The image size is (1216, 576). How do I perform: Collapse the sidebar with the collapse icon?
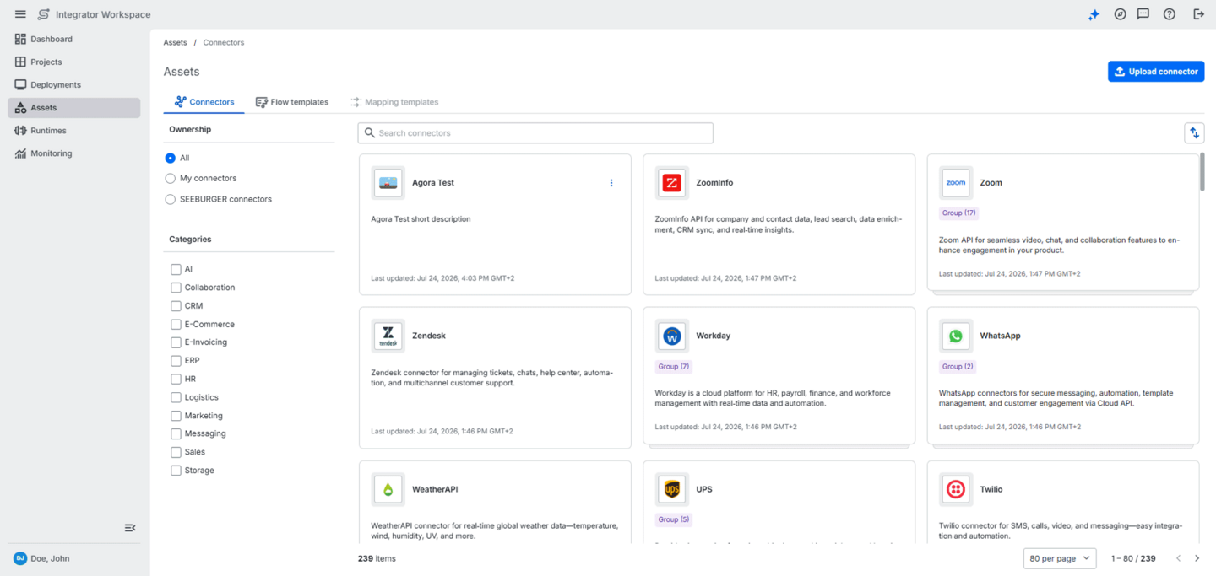130,528
